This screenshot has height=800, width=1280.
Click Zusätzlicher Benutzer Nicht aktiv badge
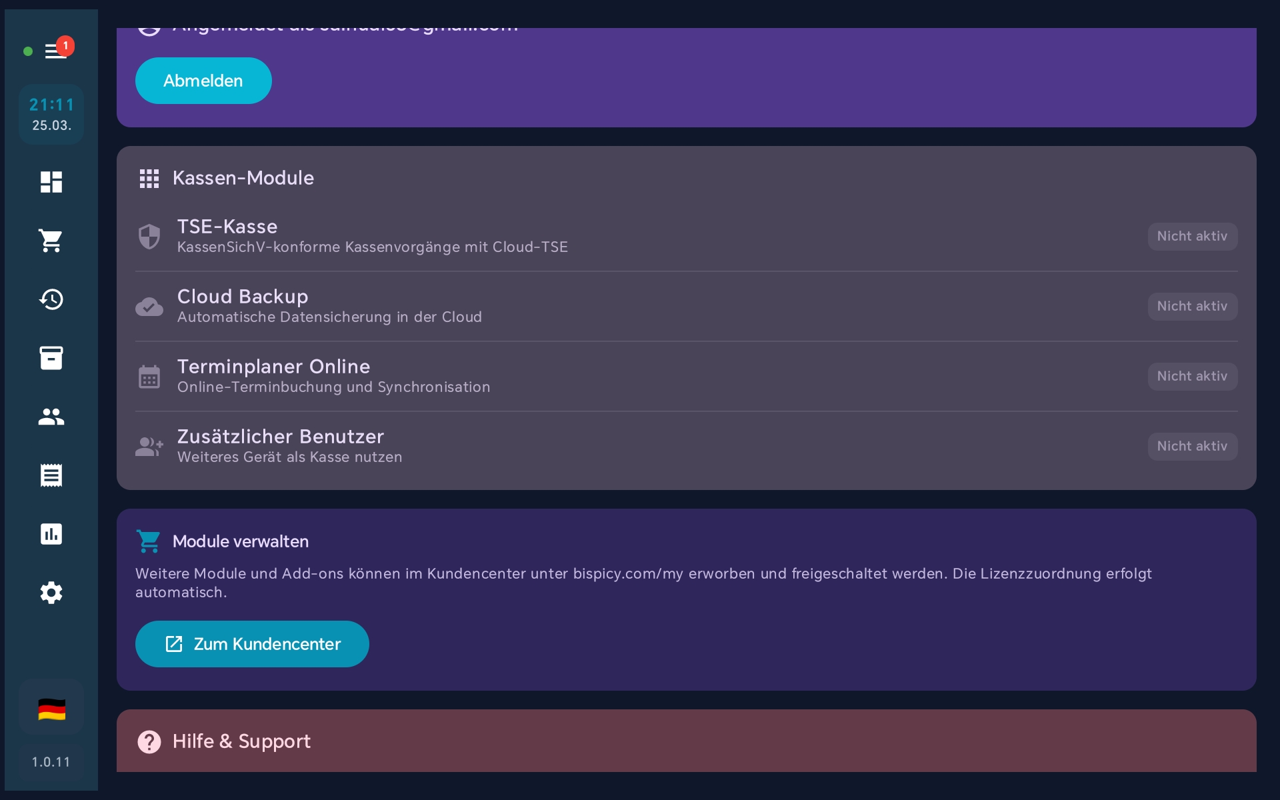1192,447
